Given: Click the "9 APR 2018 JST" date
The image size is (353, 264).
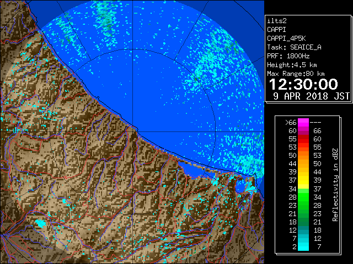Looking at the screenshot, I should 311,96.
